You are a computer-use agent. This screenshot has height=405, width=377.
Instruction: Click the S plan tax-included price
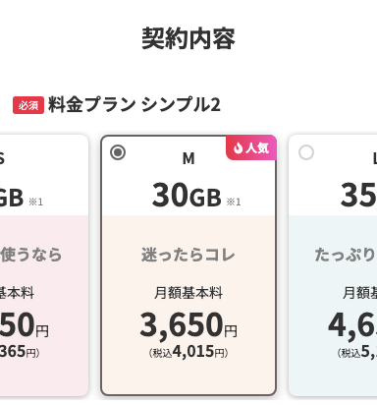point(20,352)
